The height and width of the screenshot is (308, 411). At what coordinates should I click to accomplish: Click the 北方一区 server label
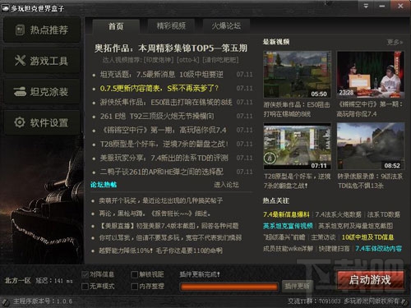click(18, 281)
